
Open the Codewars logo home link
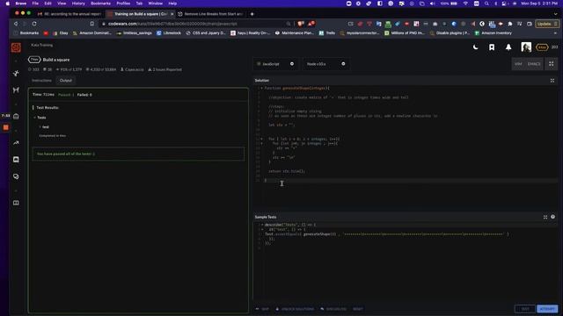[16, 47]
